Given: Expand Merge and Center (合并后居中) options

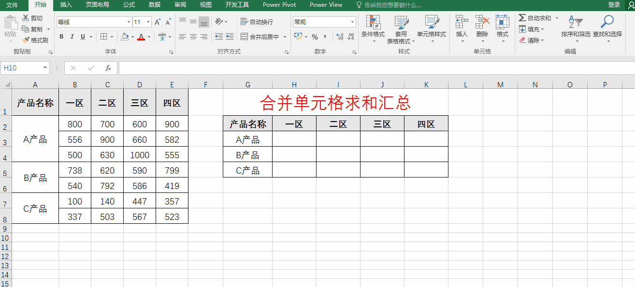Looking at the screenshot, I should (x=285, y=37).
